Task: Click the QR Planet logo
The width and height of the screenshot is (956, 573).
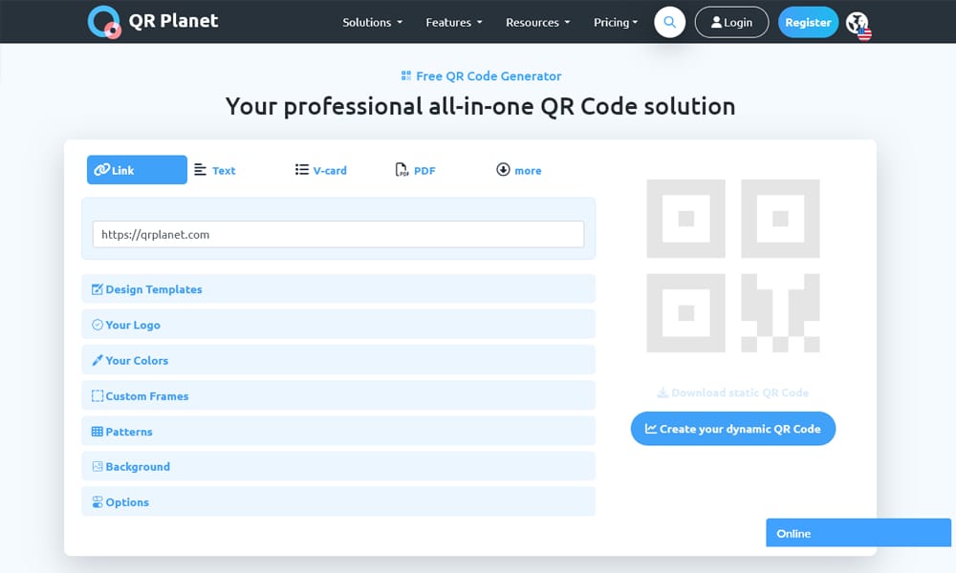Action: [x=153, y=20]
